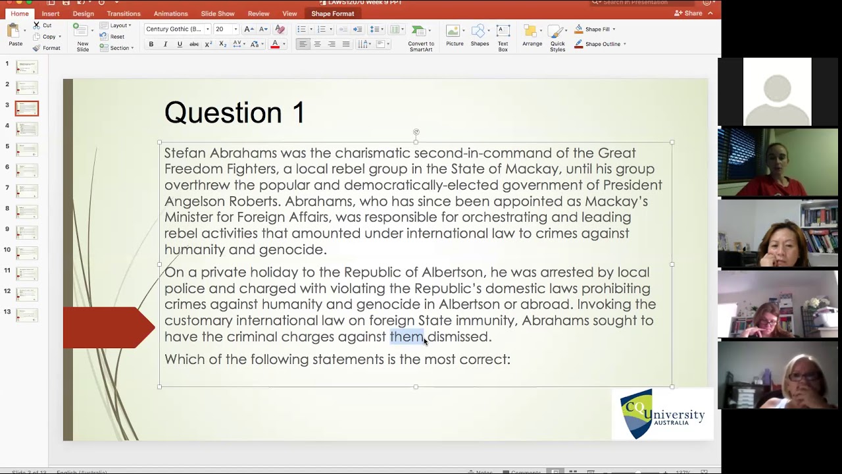Click the Cut scissors icon
Screen dimensions: 842x474
click(x=37, y=25)
